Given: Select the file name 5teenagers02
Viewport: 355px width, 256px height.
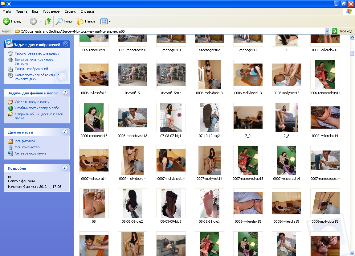Looking at the screenshot, I should pos(210,50).
